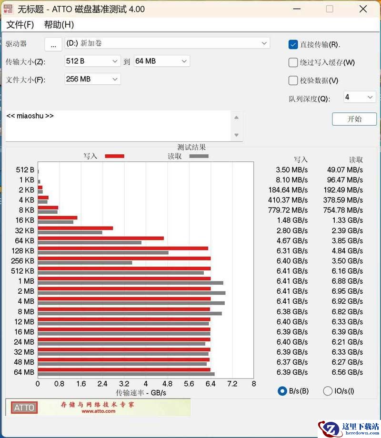381x438 pixels.
Task: Select the B/s(B) radio button
Action: 282,391
